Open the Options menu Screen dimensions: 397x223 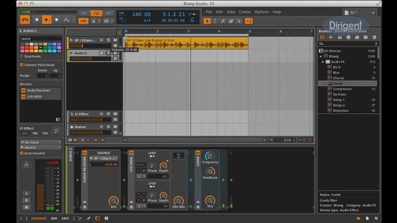(262, 12)
